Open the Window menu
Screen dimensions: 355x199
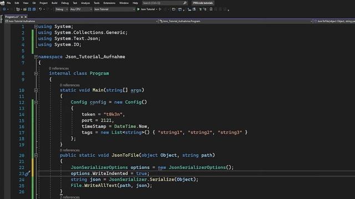tap(124, 3)
